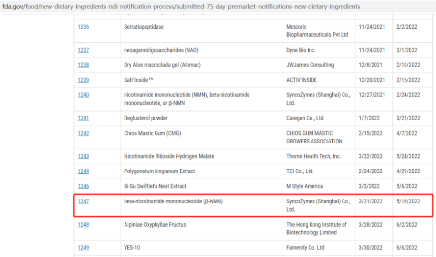Screen dimensions: 436x257
Task: Select the date 3/22/2022
Action: tap(371, 156)
